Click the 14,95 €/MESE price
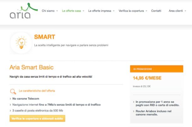Image resolution: width=192 pixels, height=127 pixels. tap(147, 78)
